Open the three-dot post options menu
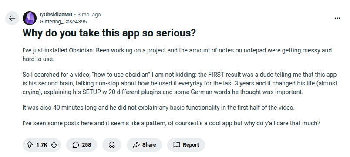 [337, 18]
